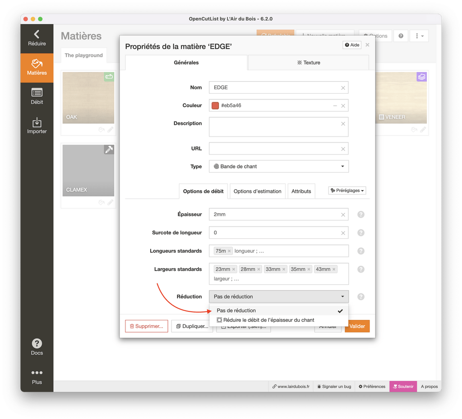
Task: Remove the 75m length tag
Action: [229, 251]
